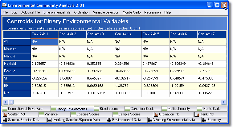This screenshot has height=128, width=233.
Task: Click the cell with value -0.844836
Action: (72, 64)
